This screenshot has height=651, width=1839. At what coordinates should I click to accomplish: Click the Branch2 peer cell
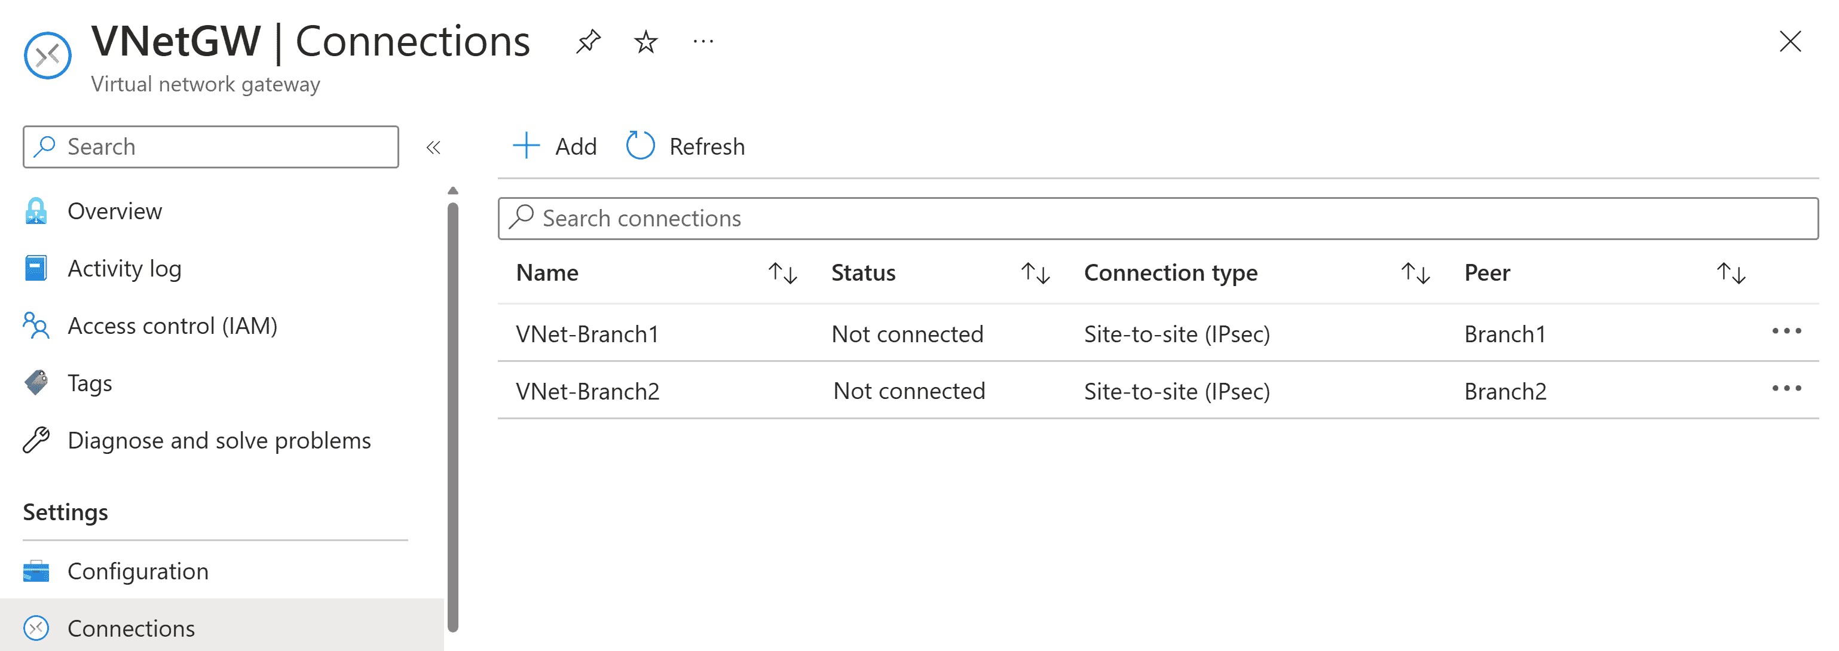[x=1505, y=391]
